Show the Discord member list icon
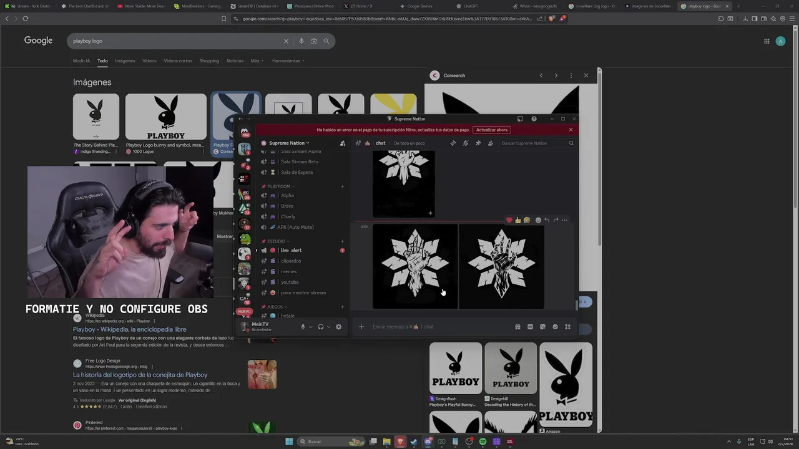The height and width of the screenshot is (449, 799). [x=491, y=143]
